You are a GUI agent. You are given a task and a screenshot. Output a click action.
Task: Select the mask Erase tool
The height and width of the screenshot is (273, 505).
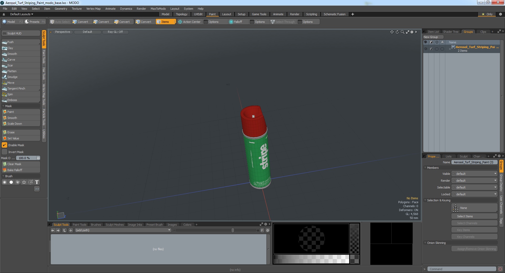click(x=21, y=132)
